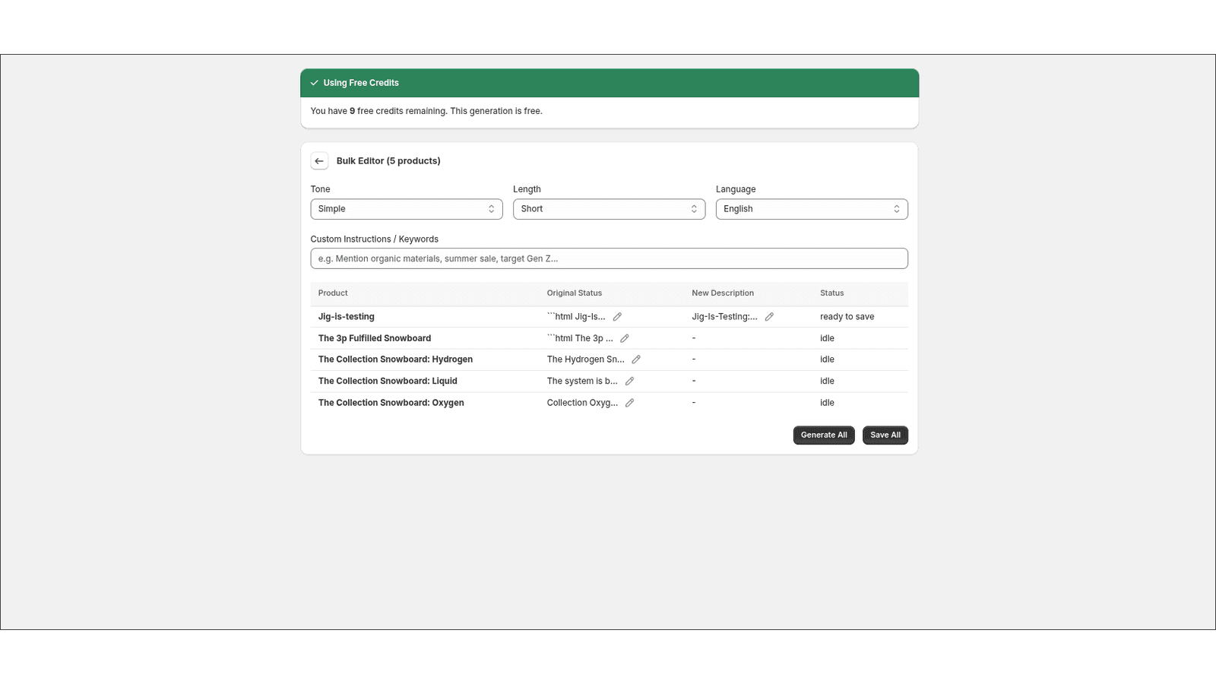This screenshot has height=684, width=1216.
Task: Open the Tone dropdown
Action: click(406, 208)
